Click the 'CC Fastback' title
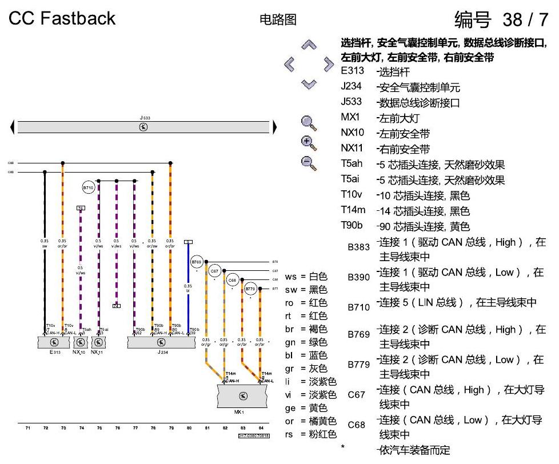The height and width of the screenshot is (464, 559). tap(62, 18)
